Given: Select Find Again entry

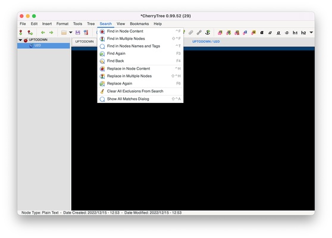Looking at the screenshot, I should (140, 54).
